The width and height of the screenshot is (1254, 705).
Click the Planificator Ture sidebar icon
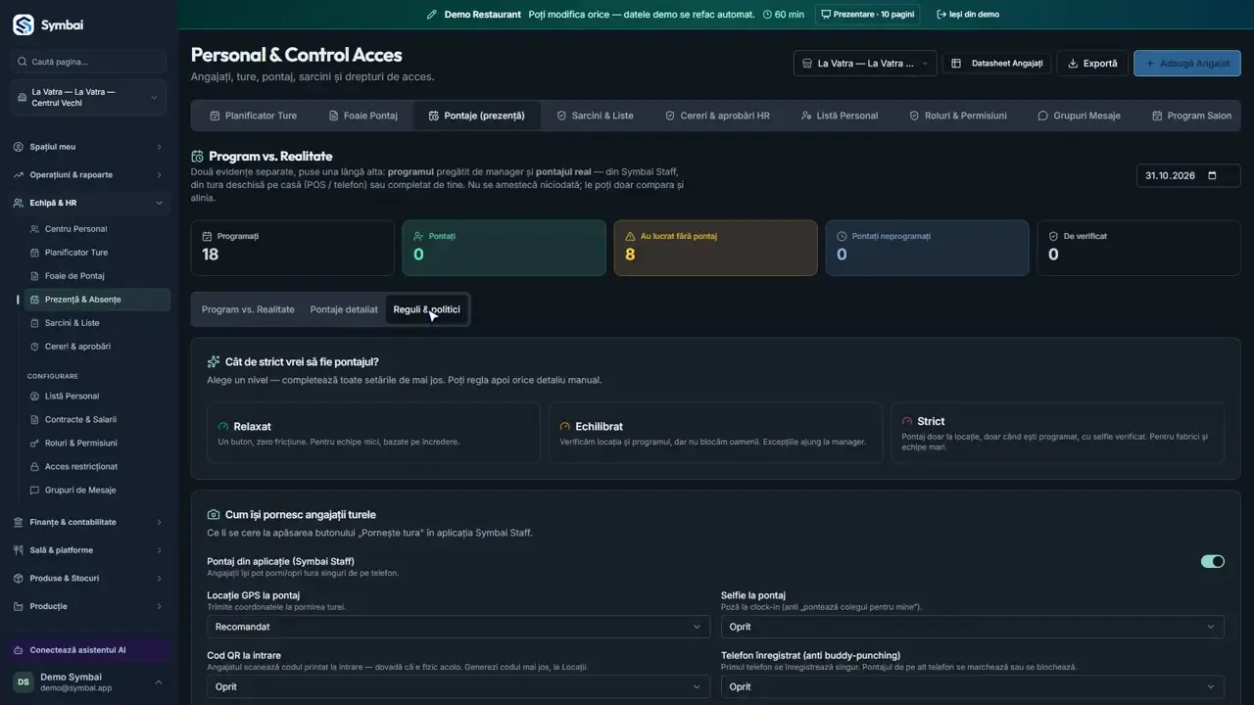point(35,253)
